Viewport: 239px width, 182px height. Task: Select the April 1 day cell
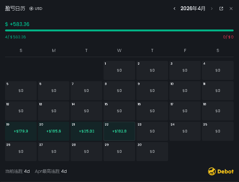pos(119,70)
